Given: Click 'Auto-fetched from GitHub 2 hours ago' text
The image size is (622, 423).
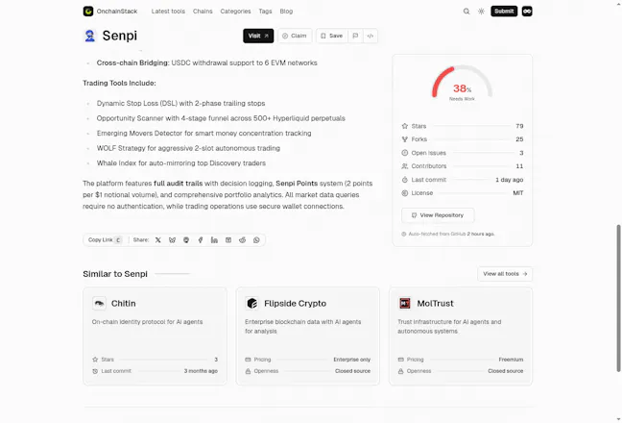Looking at the screenshot, I should click(451, 234).
